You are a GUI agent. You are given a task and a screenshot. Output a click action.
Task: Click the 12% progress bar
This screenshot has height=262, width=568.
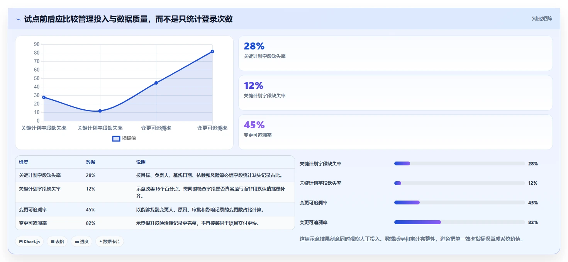459,183
